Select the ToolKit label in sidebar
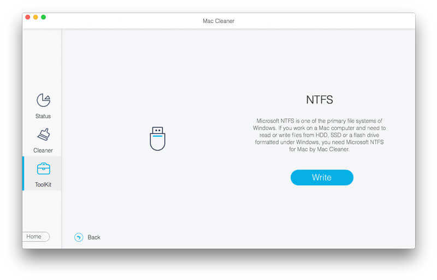This screenshot has height=280, width=437. 43,184
